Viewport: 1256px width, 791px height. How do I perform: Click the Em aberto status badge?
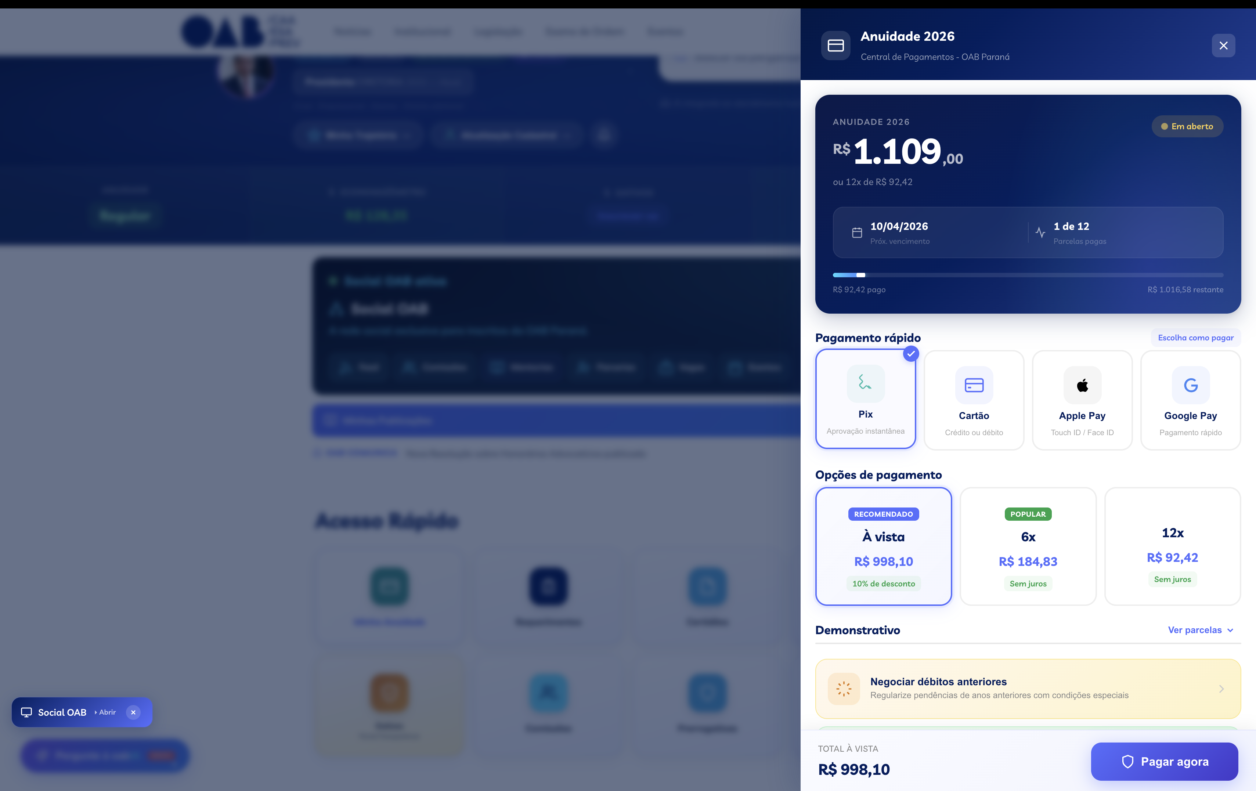[1187, 126]
